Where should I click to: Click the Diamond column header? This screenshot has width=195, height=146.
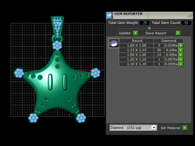coord(169,41)
